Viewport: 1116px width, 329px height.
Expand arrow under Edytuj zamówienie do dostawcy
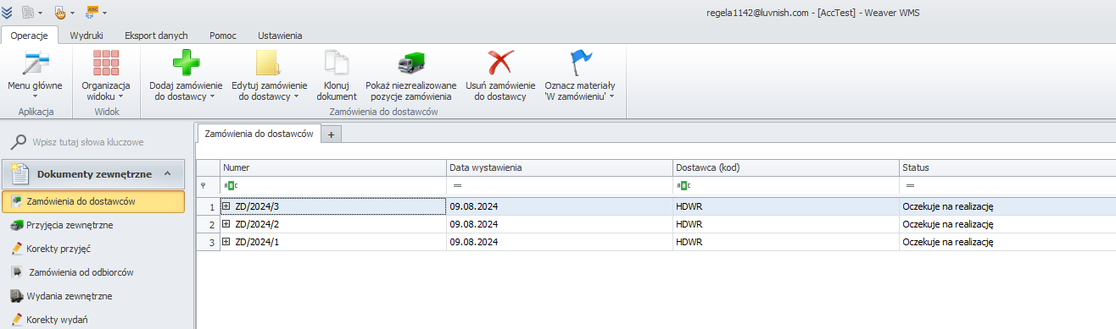coord(296,97)
